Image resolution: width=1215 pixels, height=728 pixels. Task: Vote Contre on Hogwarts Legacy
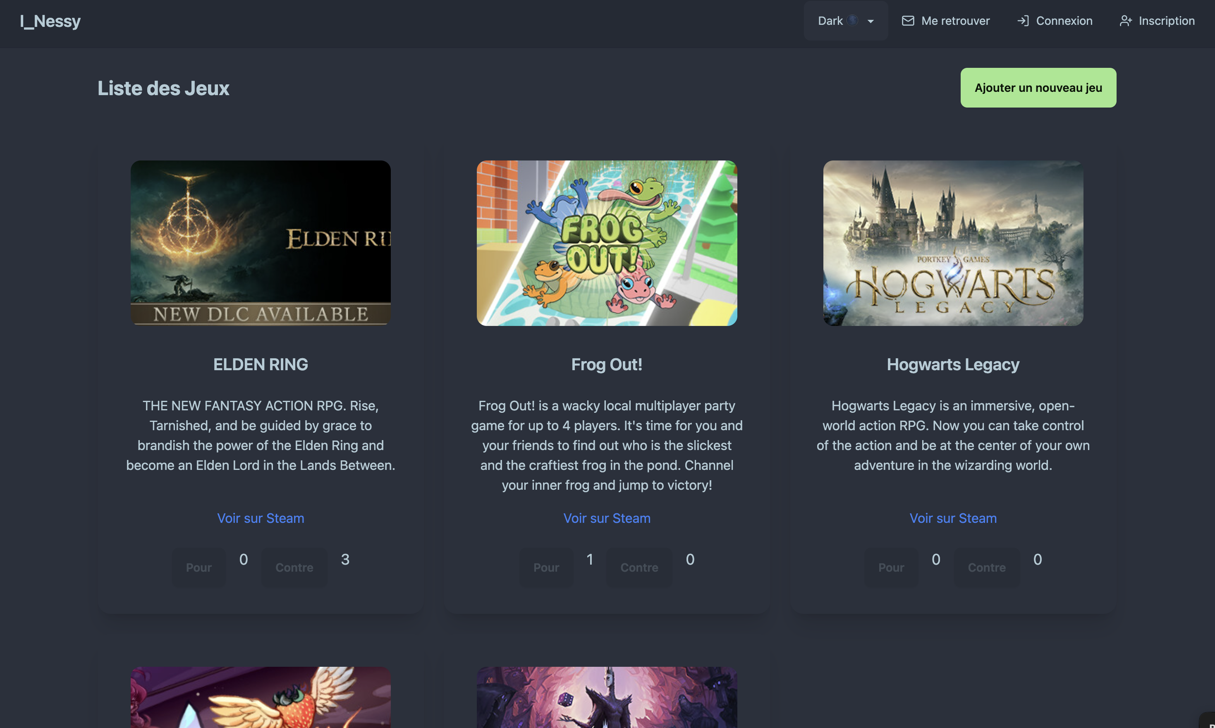[x=986, y=567]
